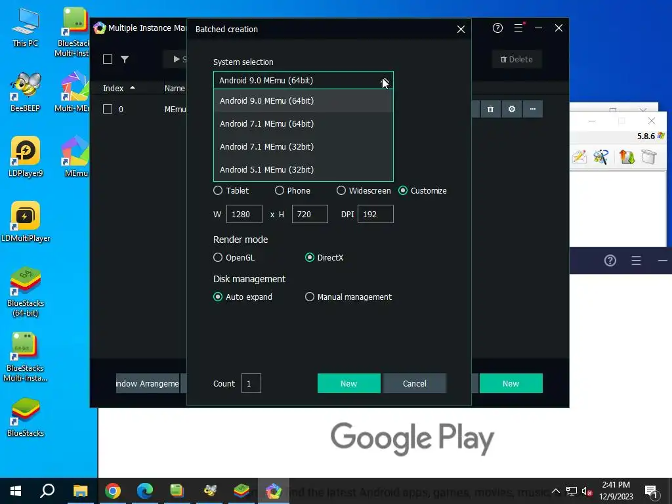Click the Delete button in manager toolbar
Viewport: 672px width, 504px height.
[517, 59]
